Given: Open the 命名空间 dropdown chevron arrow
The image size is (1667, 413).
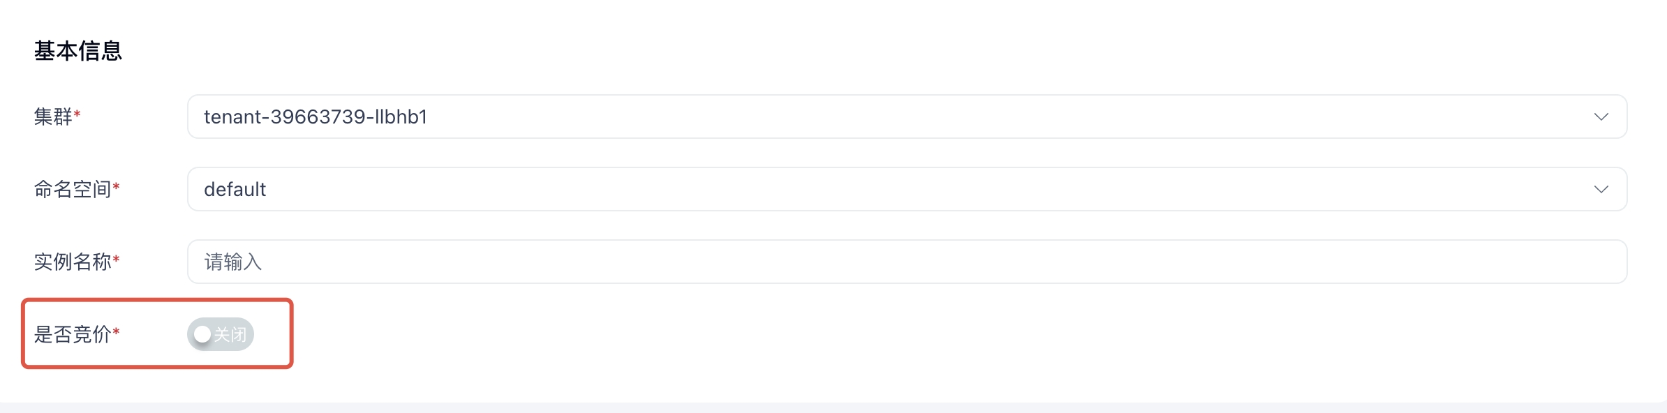Looking at the screenshot, I should point(1601,189).
